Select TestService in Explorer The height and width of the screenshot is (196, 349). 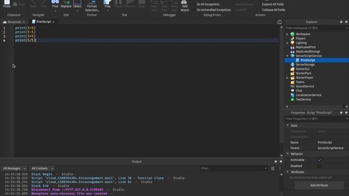303,99
